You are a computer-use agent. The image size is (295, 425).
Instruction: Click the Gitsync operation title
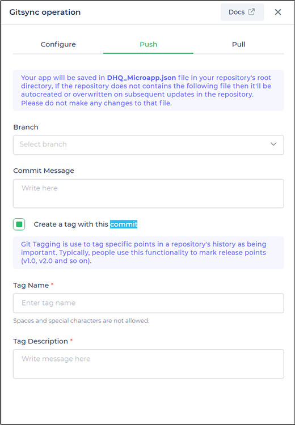(x=45, y=12)
